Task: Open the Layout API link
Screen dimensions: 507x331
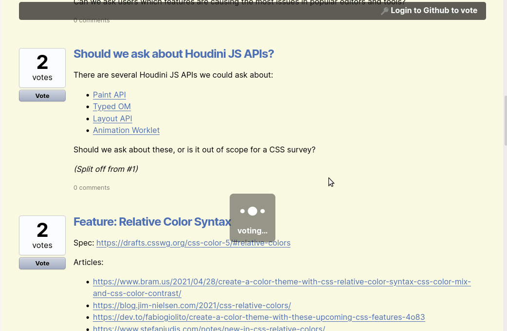Action: pyautogui.click(x=112, y=119)
